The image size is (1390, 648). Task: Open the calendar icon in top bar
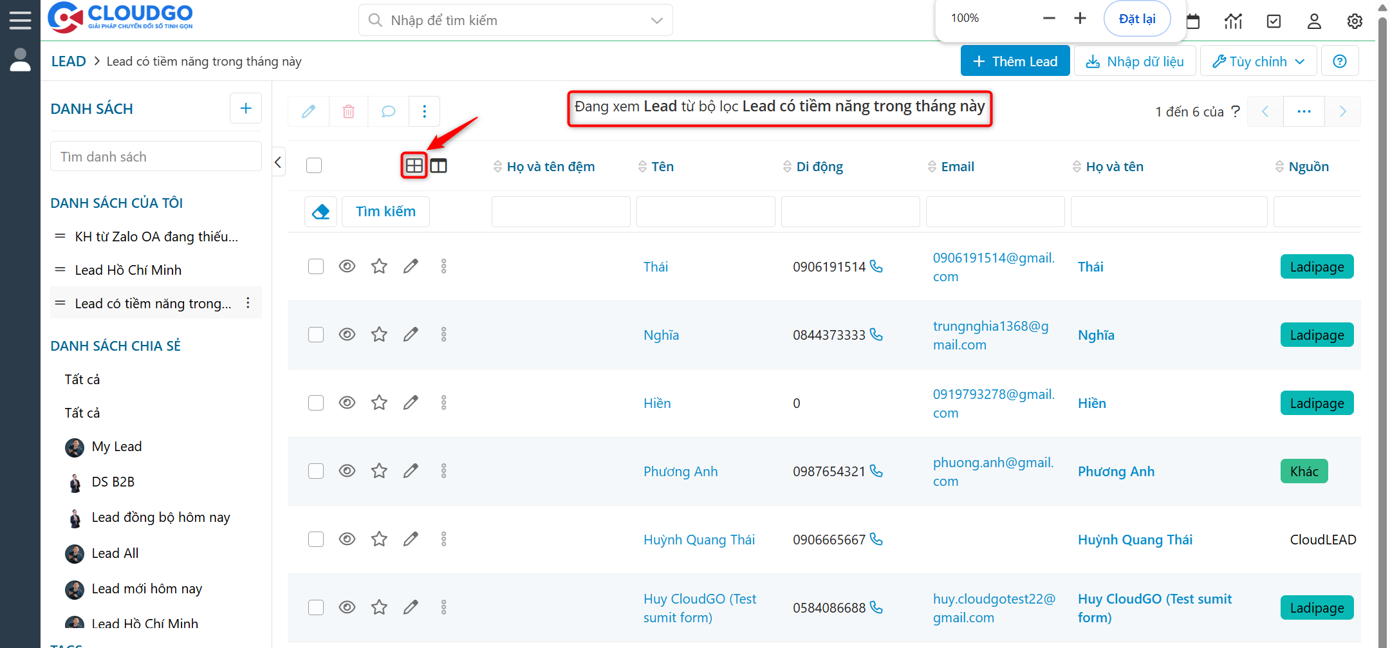pos(1192,21)
